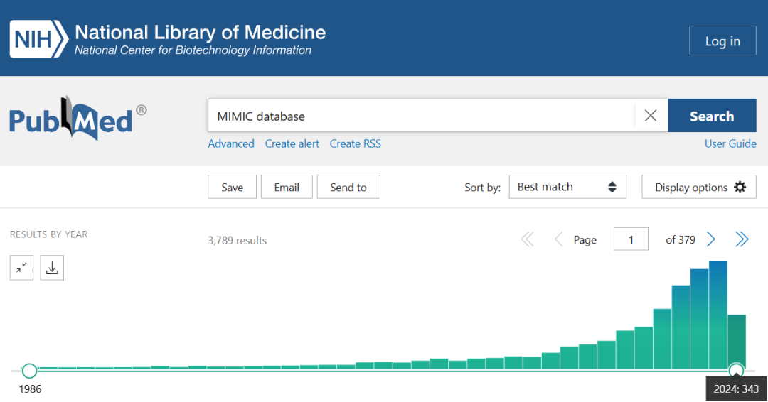Collapse the results by year chart
Image resolution: width=768 pixels, height=402 pixels.
22,268
